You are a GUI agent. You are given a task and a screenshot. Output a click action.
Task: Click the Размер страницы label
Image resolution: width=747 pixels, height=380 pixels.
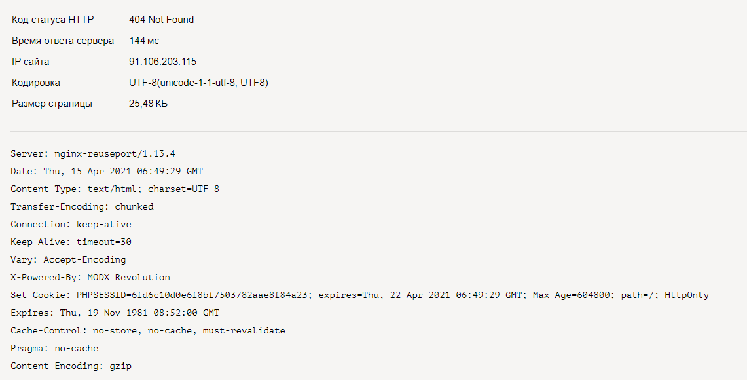[x=52, y=104]
